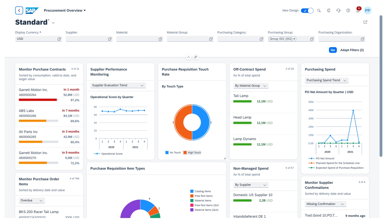Click red progress bar for contract 4600000264

pyautogui.click(x=38, y=100)
